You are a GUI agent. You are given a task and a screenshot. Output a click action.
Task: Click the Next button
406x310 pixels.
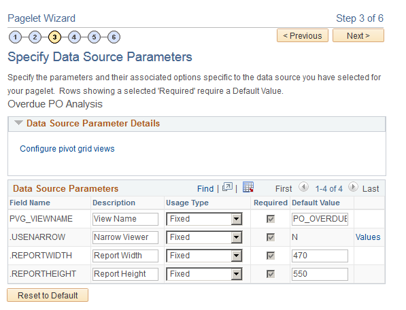click(x=358, y=35)
